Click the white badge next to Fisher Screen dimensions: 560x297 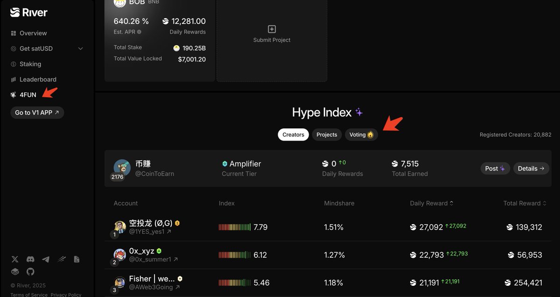(x=180, y=279)
